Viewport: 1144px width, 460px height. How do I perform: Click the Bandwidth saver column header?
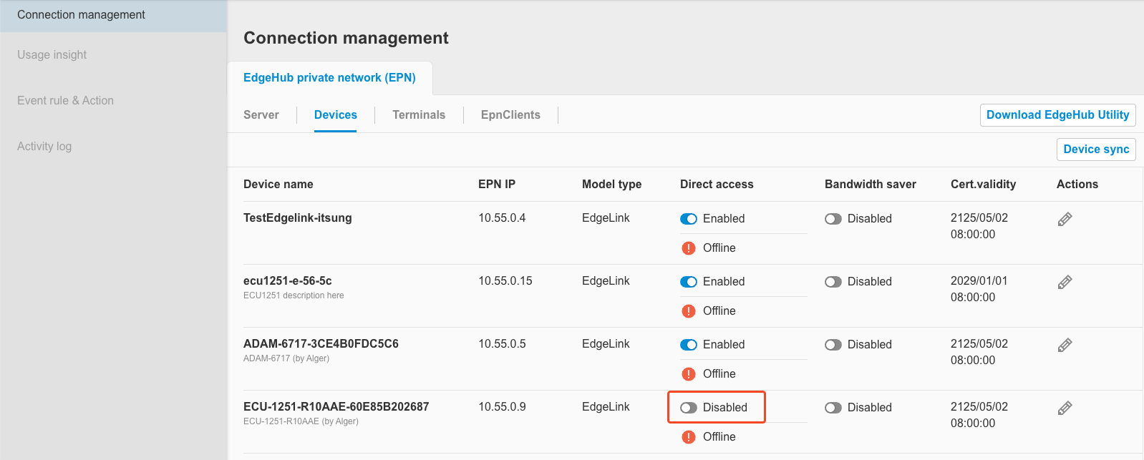tap(871, 185)
